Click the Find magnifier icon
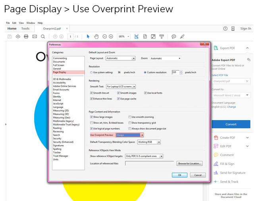This screenshot has width=258, height=201. (x=43, y=36)
